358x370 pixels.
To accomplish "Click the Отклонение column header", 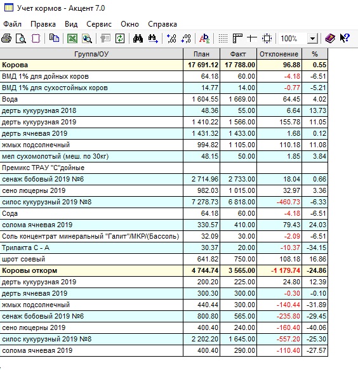I will tap(279, 54).
